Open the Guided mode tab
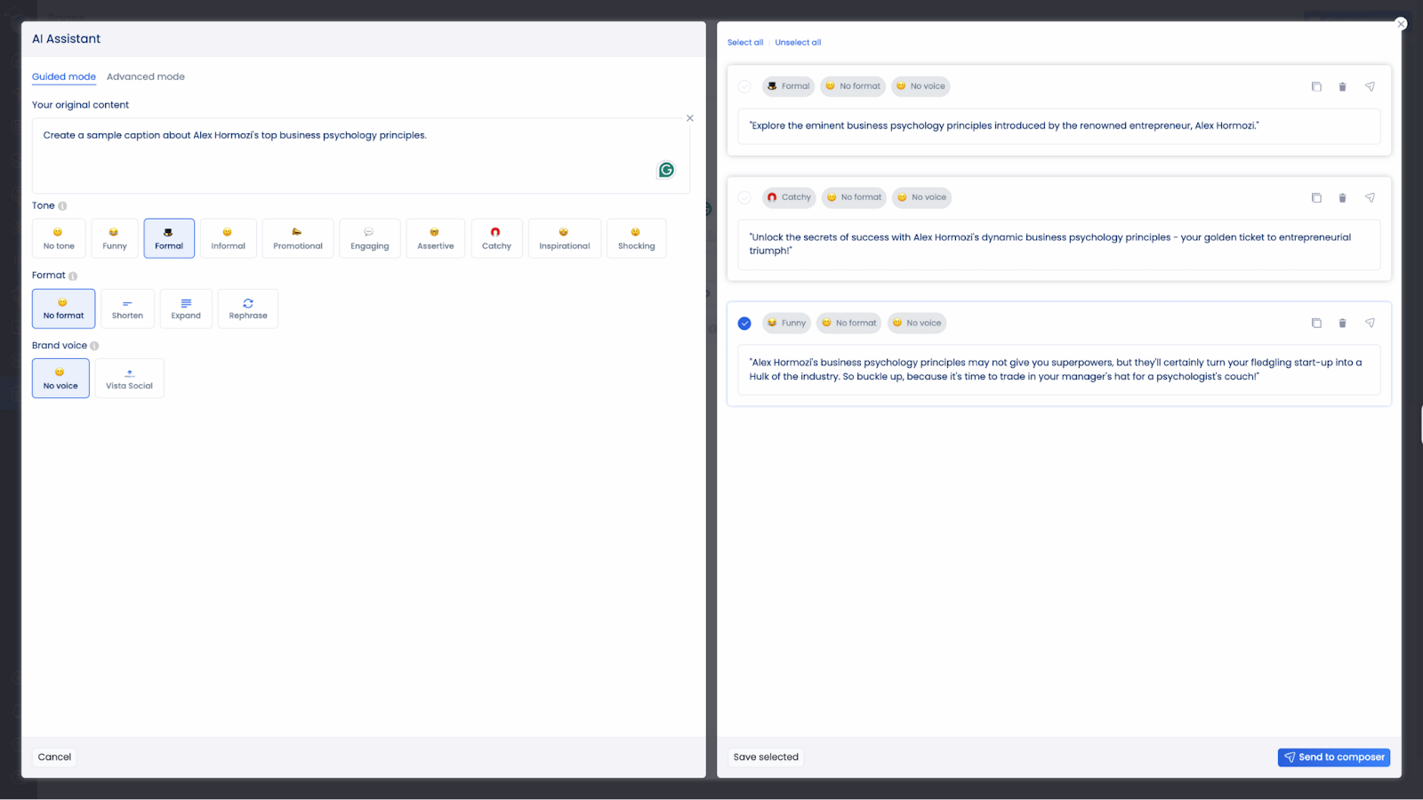The width and height of the screenshot is (1423, 800). click(x=63, y=76)
